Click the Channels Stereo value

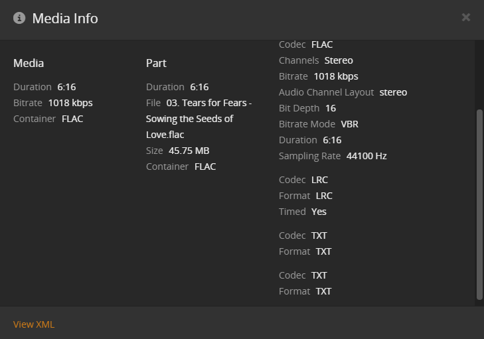coord(339,60)
